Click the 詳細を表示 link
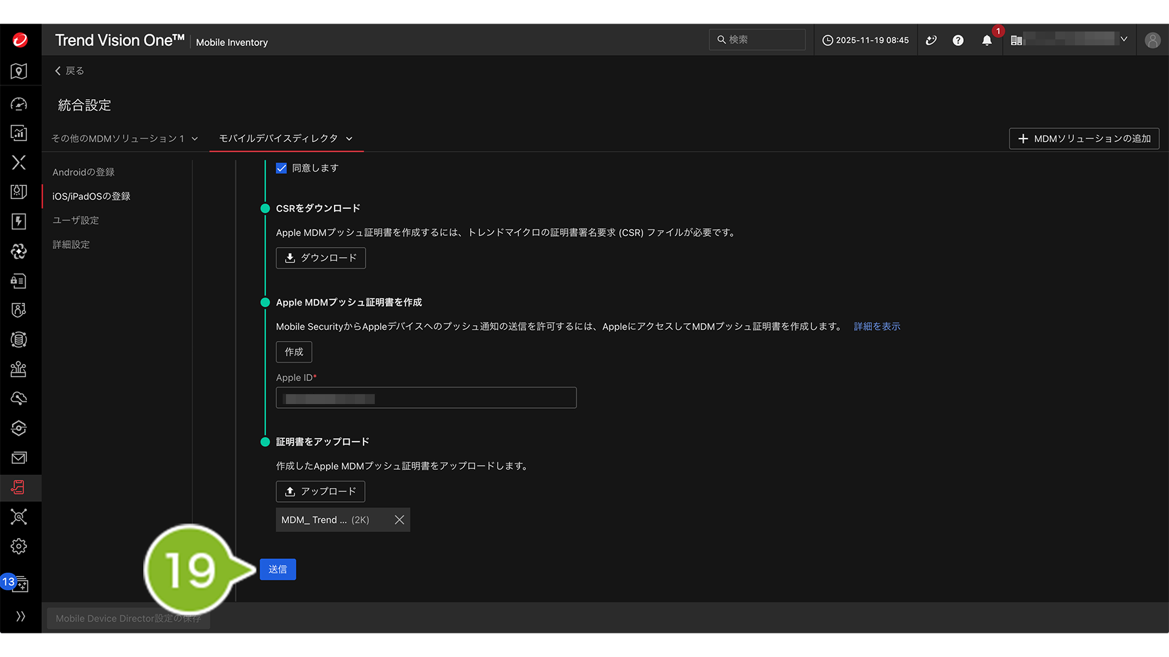This screenshot has width=1169, height=657. (x=876, y=327)
